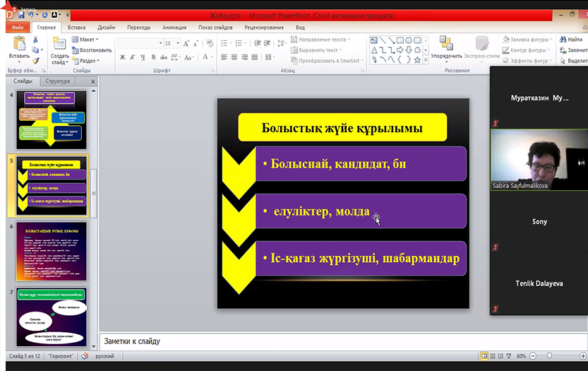The height and width of the screenshot is (371, 588).
Task: Select the rectangle shape in shapes gallery
Action: (400, 40)
